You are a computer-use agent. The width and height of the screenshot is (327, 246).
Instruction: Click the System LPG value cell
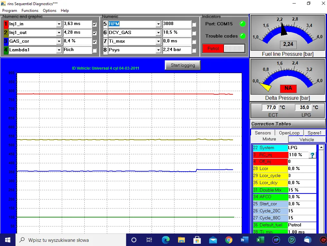click(302, 148)
